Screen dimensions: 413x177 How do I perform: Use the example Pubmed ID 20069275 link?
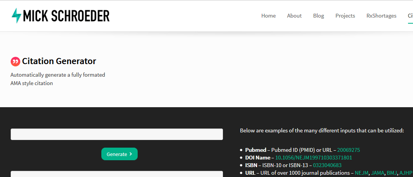tap(348, 150)
